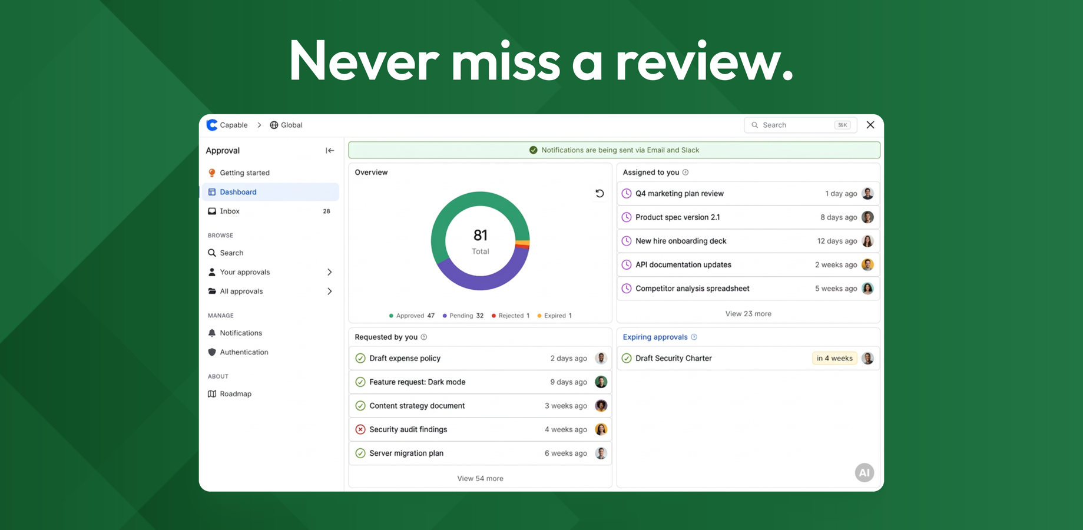Click notification banner about Email and Slack
Screen dimensions: 1083x530
[614, 150]
